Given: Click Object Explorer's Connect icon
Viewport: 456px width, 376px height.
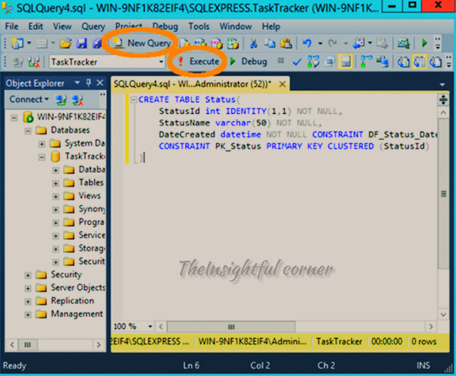Looking at the screenshot, I should click(x=61, y=100).
